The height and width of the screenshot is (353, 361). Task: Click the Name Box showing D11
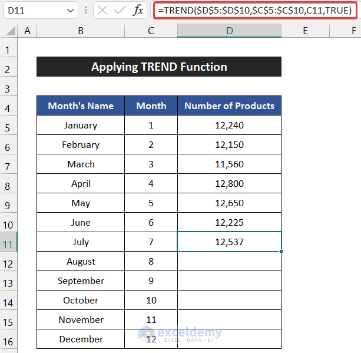pyautogui.click(x=32, y=10)
